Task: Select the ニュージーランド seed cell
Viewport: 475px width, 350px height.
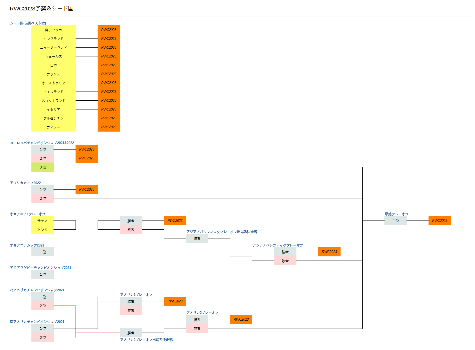Action: pyautogui.click(x=53, y=47)
